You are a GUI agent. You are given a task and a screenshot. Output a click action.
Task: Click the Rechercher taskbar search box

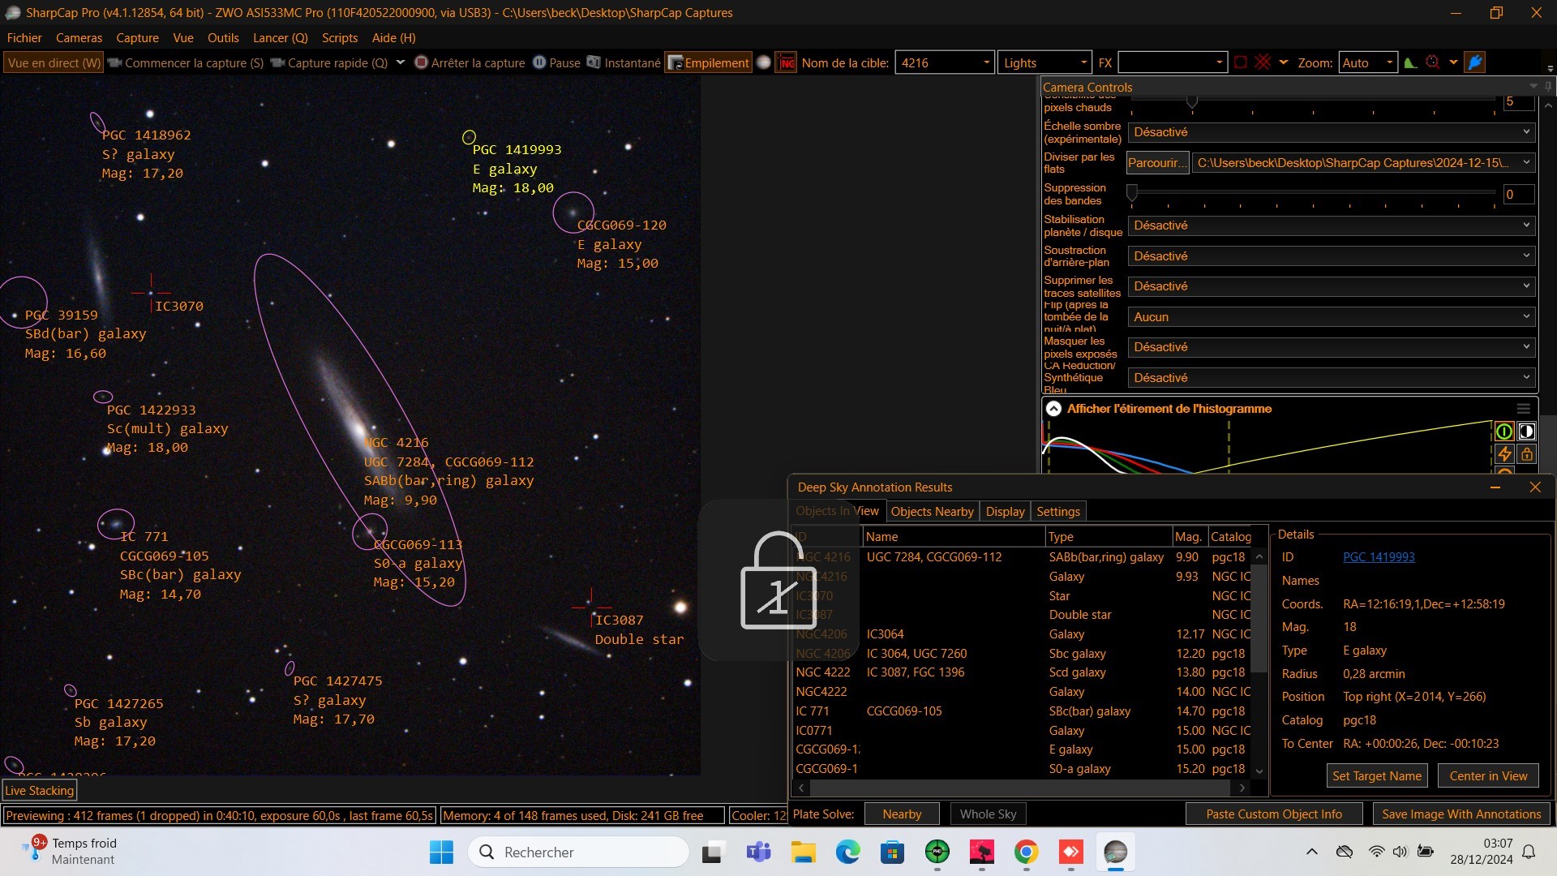coord(578,852)
